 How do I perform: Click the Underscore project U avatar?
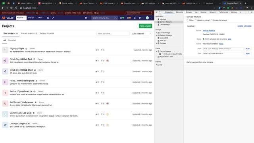[x=5, y=103]
